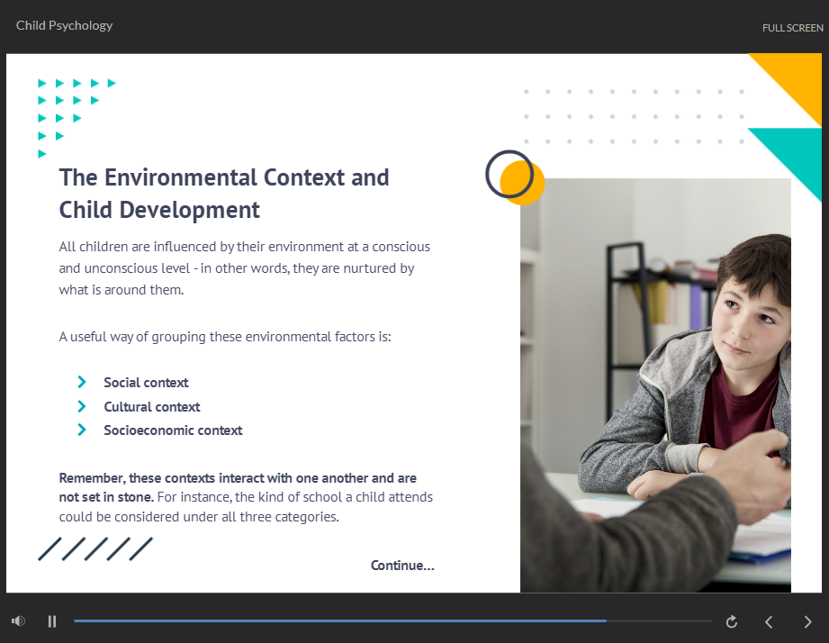
Task: Click the chevron beside Socioeconomic context
Action: point(82,430)
